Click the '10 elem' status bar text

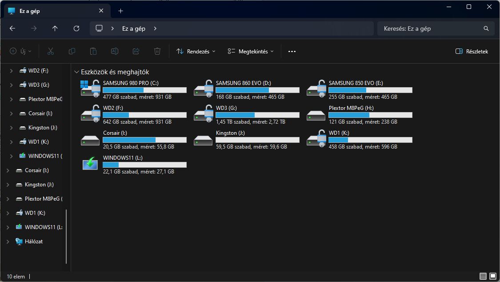(x=16, y=277)
